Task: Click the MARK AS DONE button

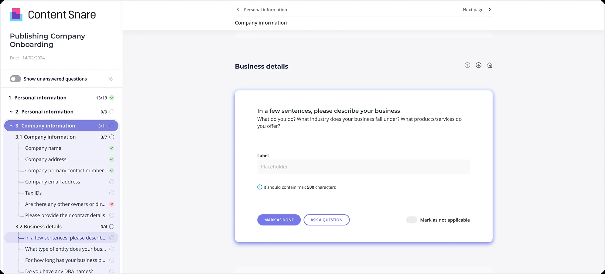Action: pos(279,220)
